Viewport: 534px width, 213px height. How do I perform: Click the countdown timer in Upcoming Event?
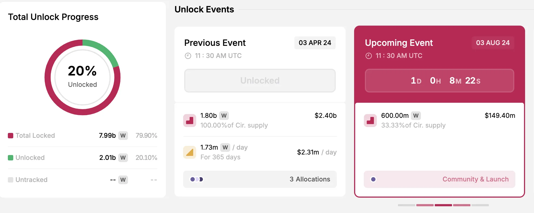(x=439, y=81)
